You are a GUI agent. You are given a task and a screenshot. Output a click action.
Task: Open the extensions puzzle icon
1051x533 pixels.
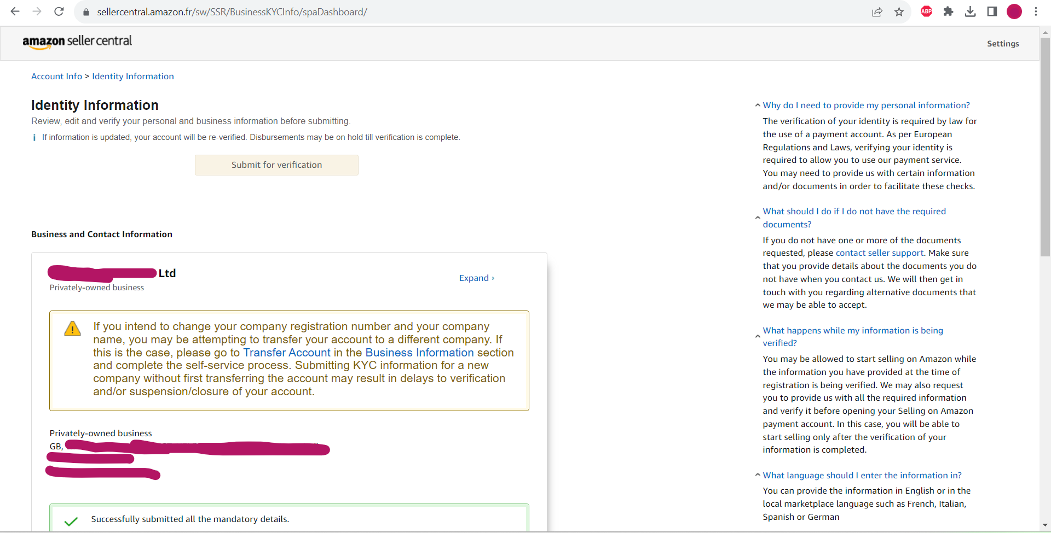948,11
